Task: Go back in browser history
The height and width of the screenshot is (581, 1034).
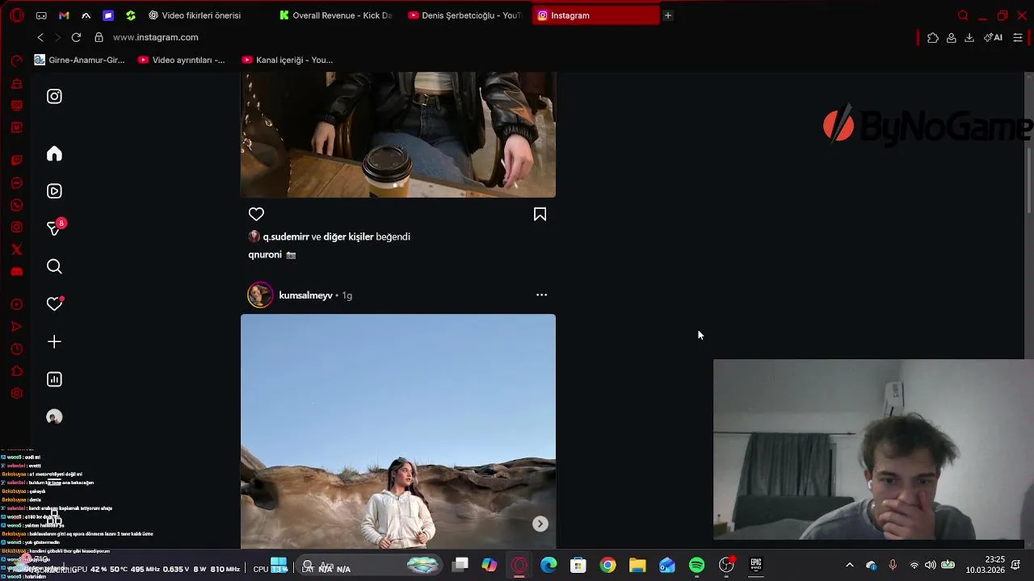Action: point(40,37)
